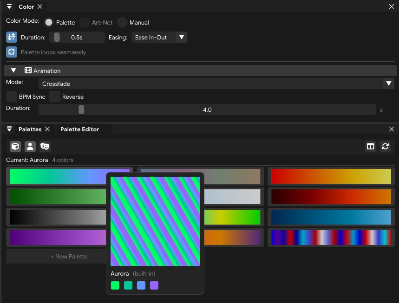Screen dimensions: 399x303
Task: Select the dark red to orange palette
Action: (331, 196)
